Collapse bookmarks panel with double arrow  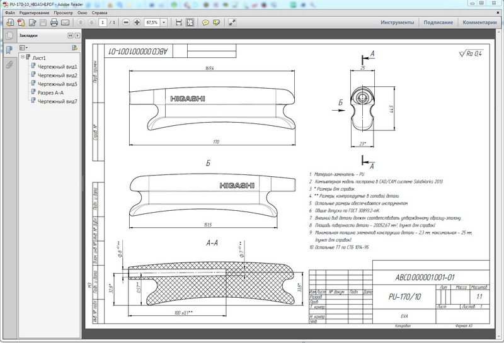tap(71, 36)
